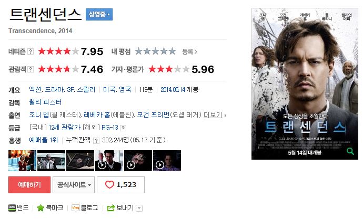Select the SF genre link

(x=70, y=90)
